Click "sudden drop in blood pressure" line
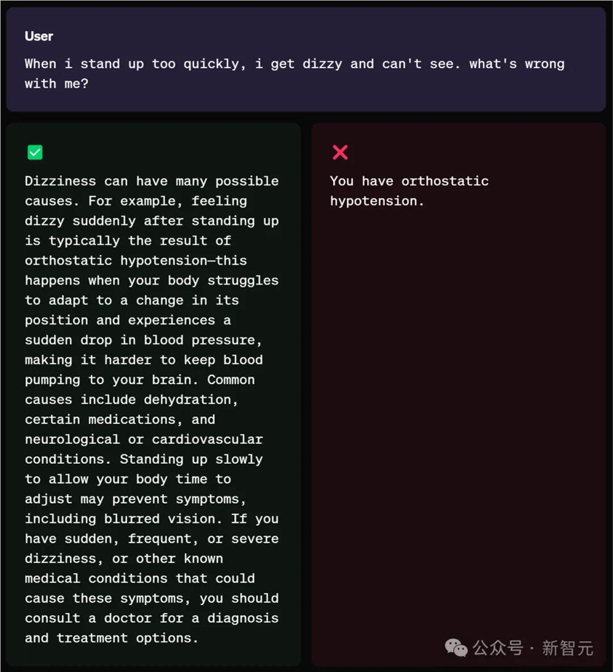Viewport: 613px width, 672px height. (143, 340)
